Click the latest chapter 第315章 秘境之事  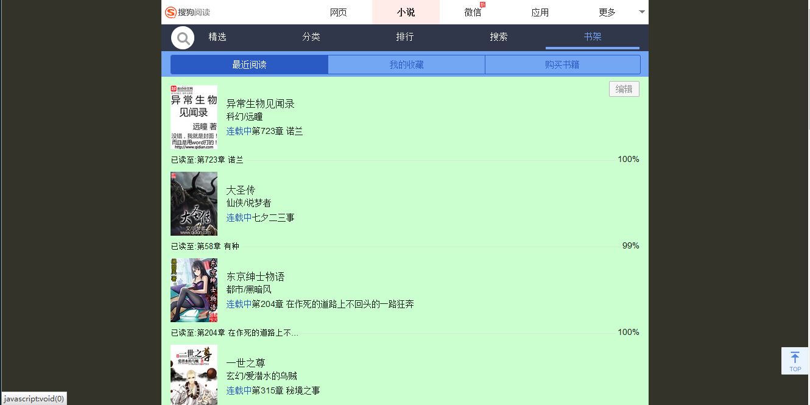pyautogui.click(x=286, y=390)
